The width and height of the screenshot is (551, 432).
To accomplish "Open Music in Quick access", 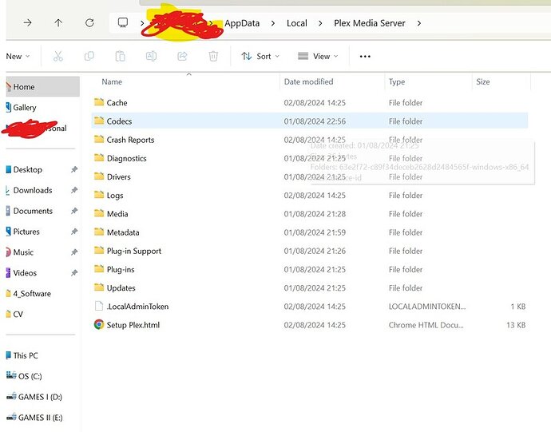I will click(x=23, y=252).
